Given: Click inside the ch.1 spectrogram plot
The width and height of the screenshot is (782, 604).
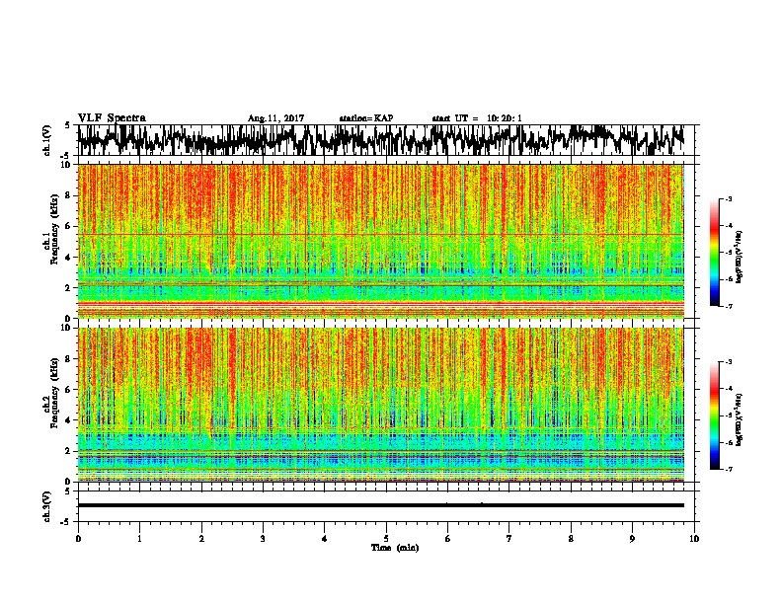Looking at the screenshot, I should pyautogui.click(x=380, y=241).
